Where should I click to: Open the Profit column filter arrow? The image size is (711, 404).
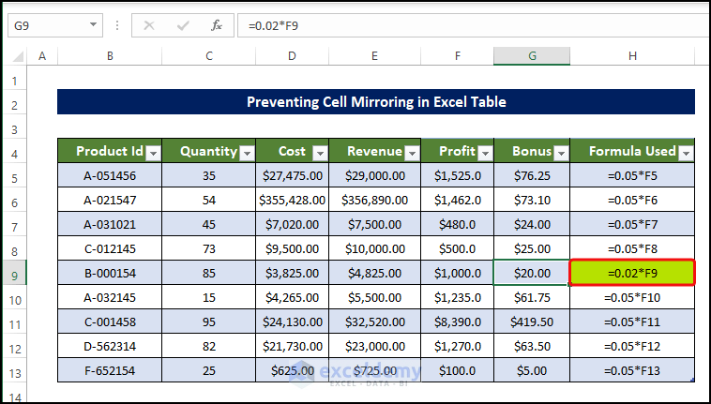click(485, 152)
